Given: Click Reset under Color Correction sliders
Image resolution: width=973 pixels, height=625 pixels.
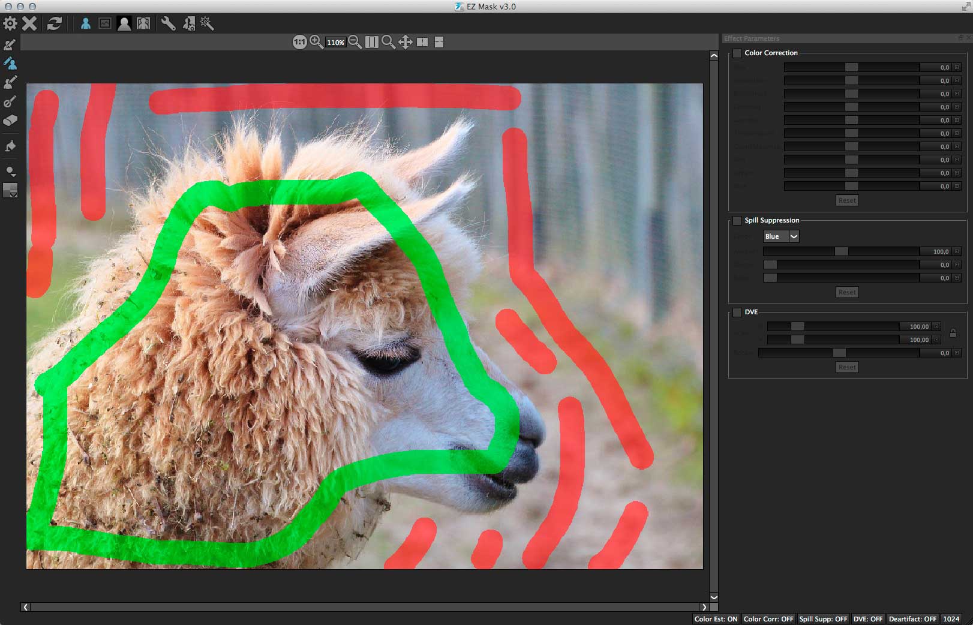Looking at the screenshot, I should 847,200.
